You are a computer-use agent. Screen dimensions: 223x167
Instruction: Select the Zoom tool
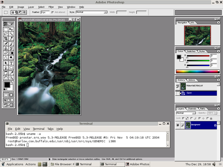[11, 78]
